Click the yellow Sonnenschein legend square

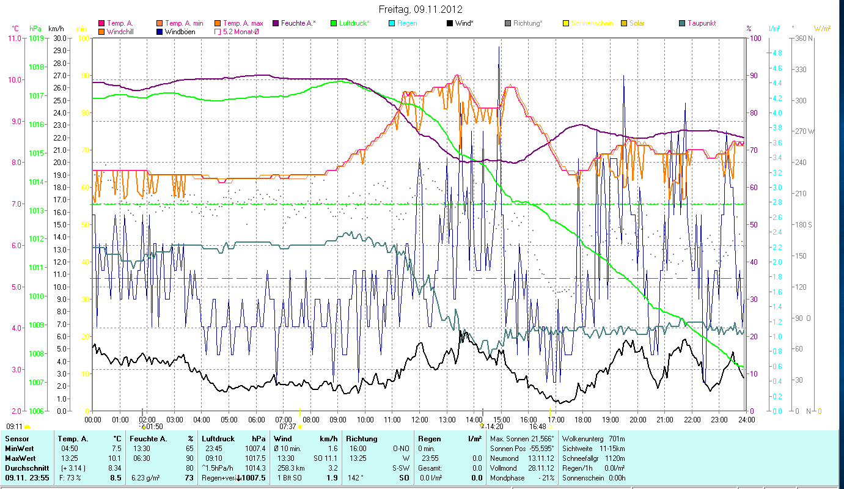click(565, 23)
